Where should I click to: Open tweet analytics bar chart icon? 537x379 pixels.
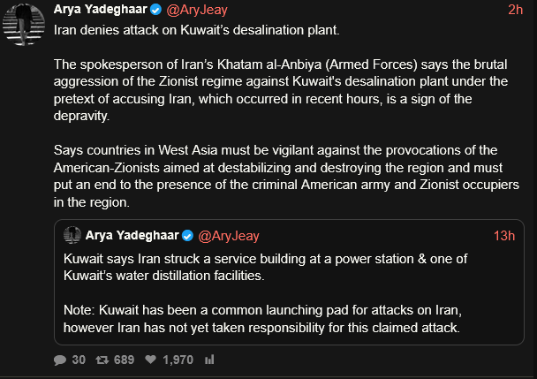click(x=210, y=360)
